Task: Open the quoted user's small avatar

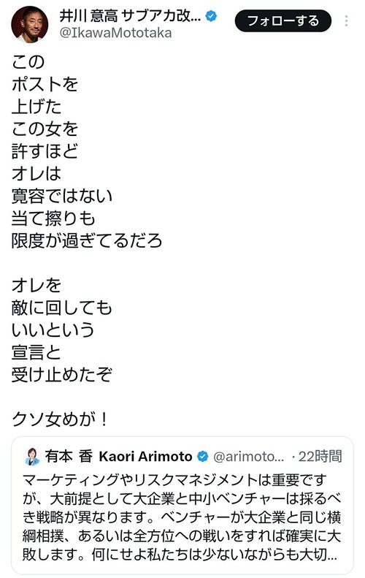Action: click(31, 457)
